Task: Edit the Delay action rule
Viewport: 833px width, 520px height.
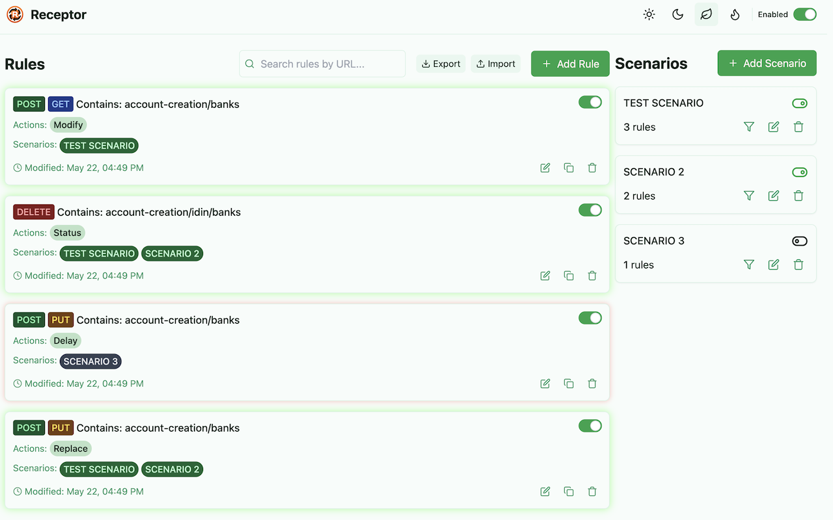Action: pyautogui.click(x=545, y=383)
